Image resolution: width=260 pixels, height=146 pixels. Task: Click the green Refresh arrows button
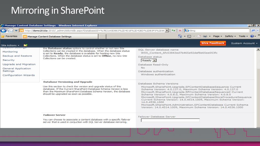tap(173, 31)
